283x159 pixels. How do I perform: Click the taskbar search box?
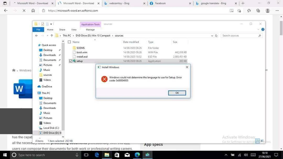(46, 155)
